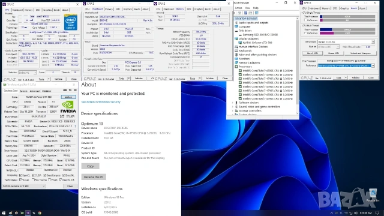384x216 pixels.
Task: Click single thread This Processor score bar
Action: 347,17
